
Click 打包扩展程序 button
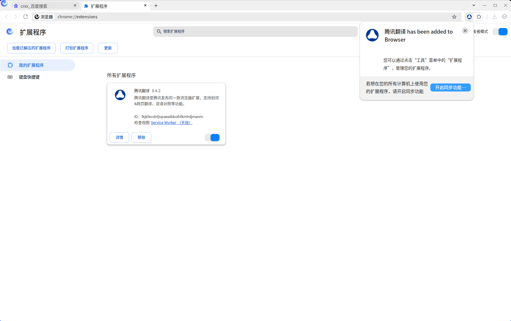click(77, 48)
